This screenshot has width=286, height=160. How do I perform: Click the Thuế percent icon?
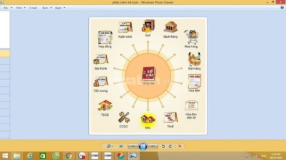coord(170,117)
